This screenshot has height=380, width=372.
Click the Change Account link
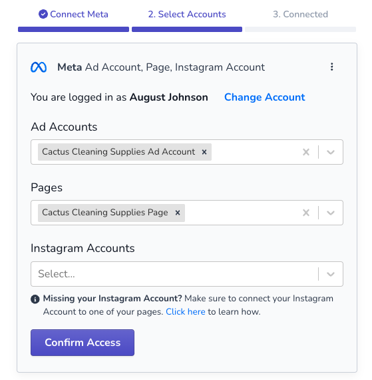point(265,97)
